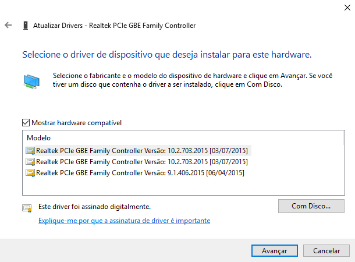Click the Este driver foi assinado digitalmente text
This screenshot has width=355, height=262.
click(94, 207)
